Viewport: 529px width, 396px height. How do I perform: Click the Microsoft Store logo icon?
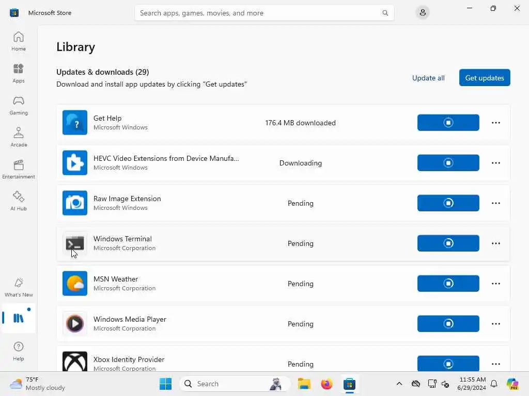coord(14,13)
